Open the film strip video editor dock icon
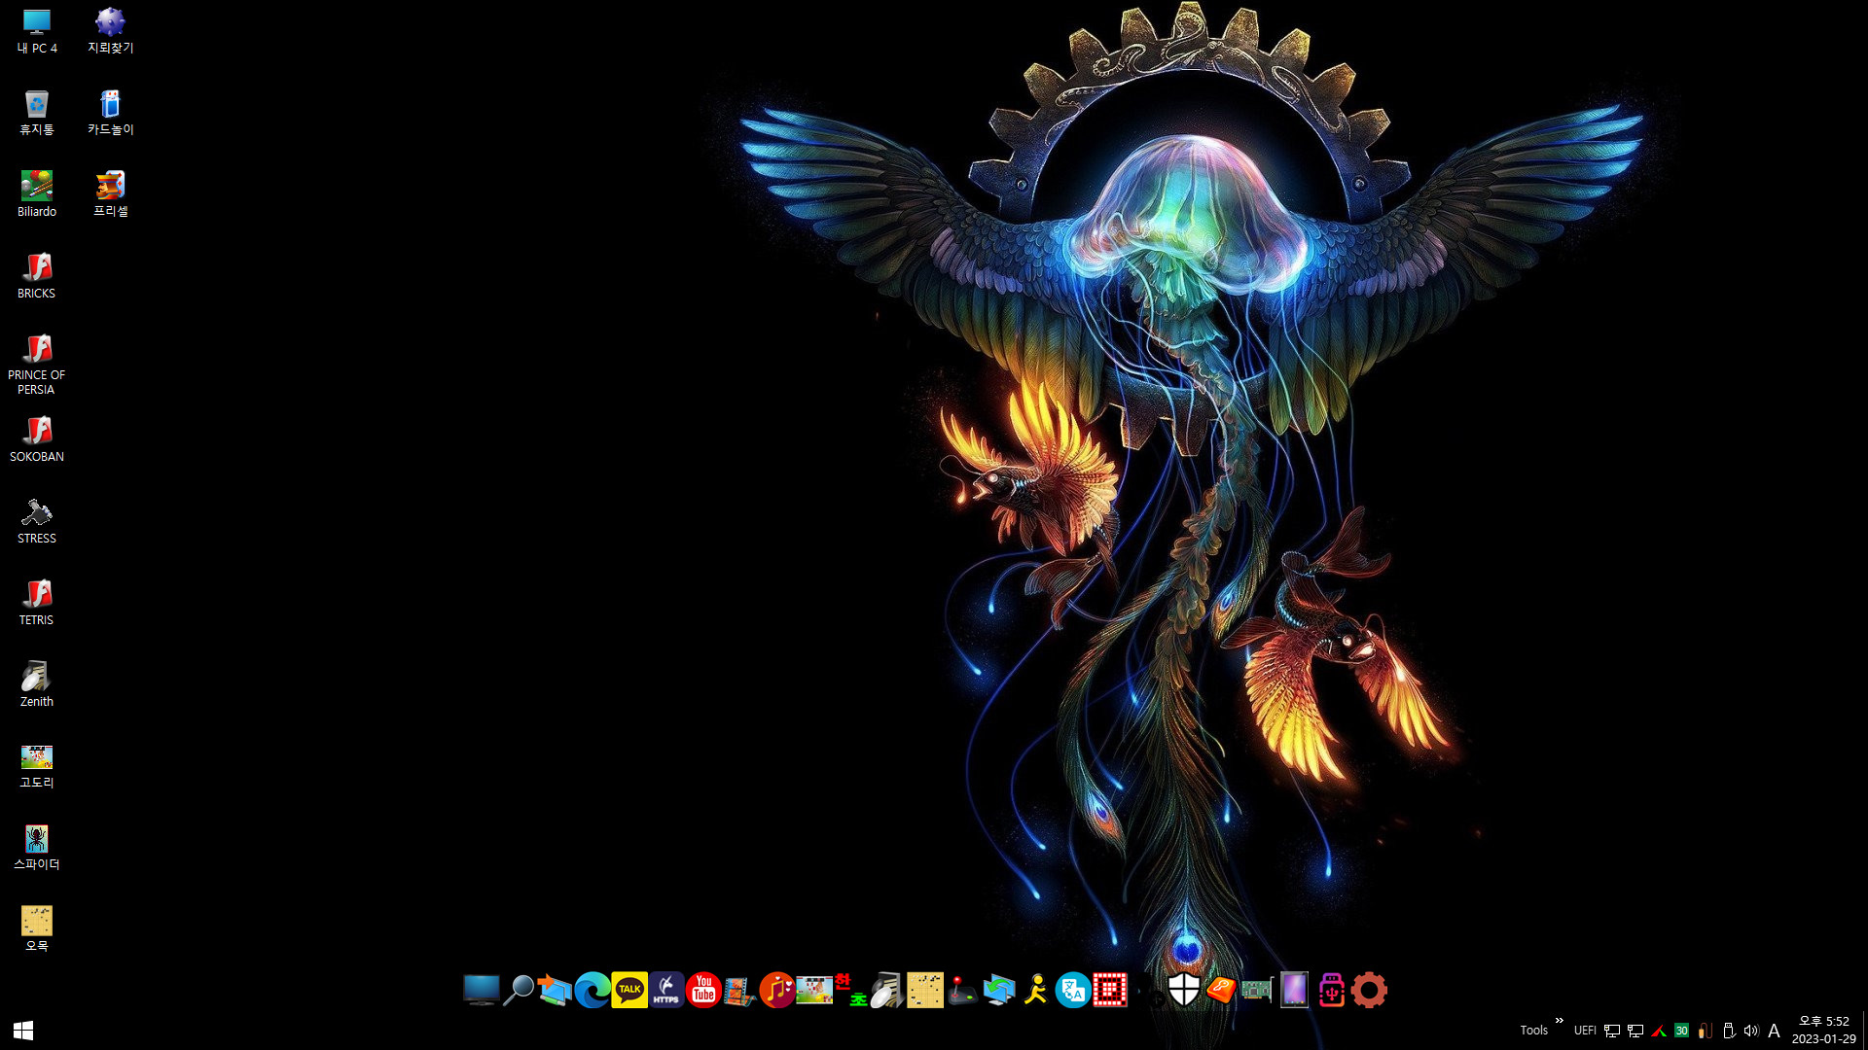This screenshot has height=1050, width=1868. point(739,990)
